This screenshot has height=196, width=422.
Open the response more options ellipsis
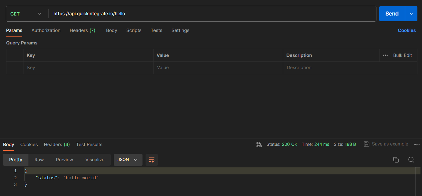pos(416,145)
